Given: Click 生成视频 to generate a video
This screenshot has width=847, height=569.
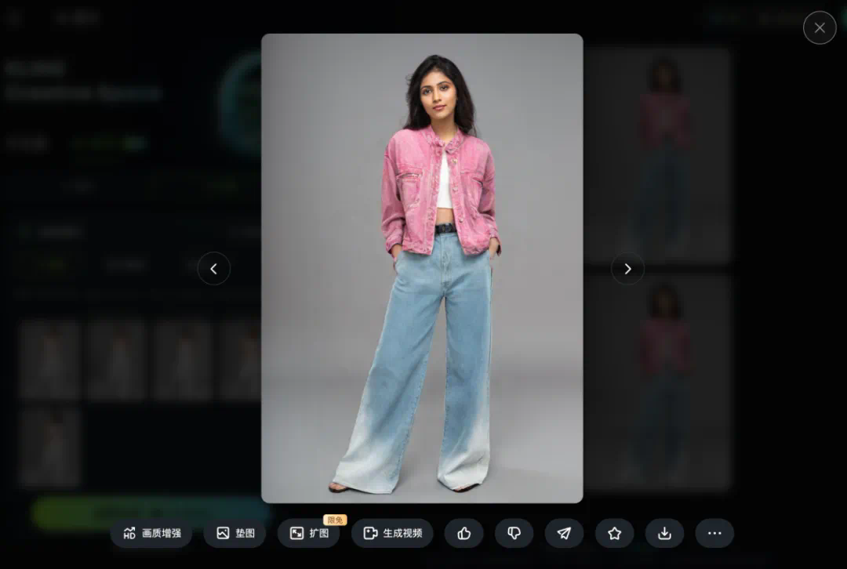Looking at the screenshot, I should point(392,534).
